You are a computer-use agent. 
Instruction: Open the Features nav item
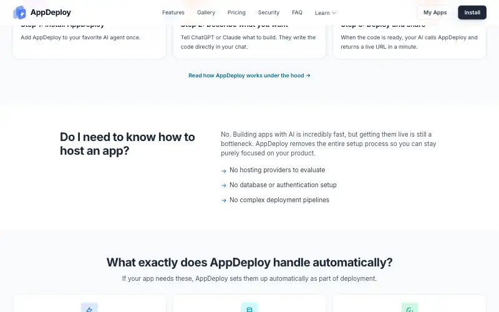coord(173,12)
